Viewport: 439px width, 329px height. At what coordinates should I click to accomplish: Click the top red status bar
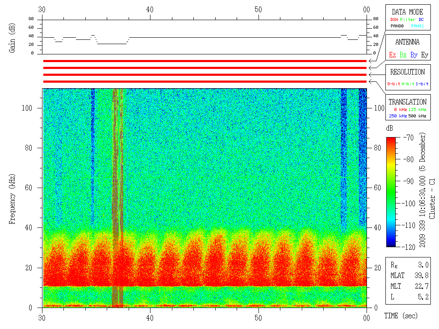[205, 61]
